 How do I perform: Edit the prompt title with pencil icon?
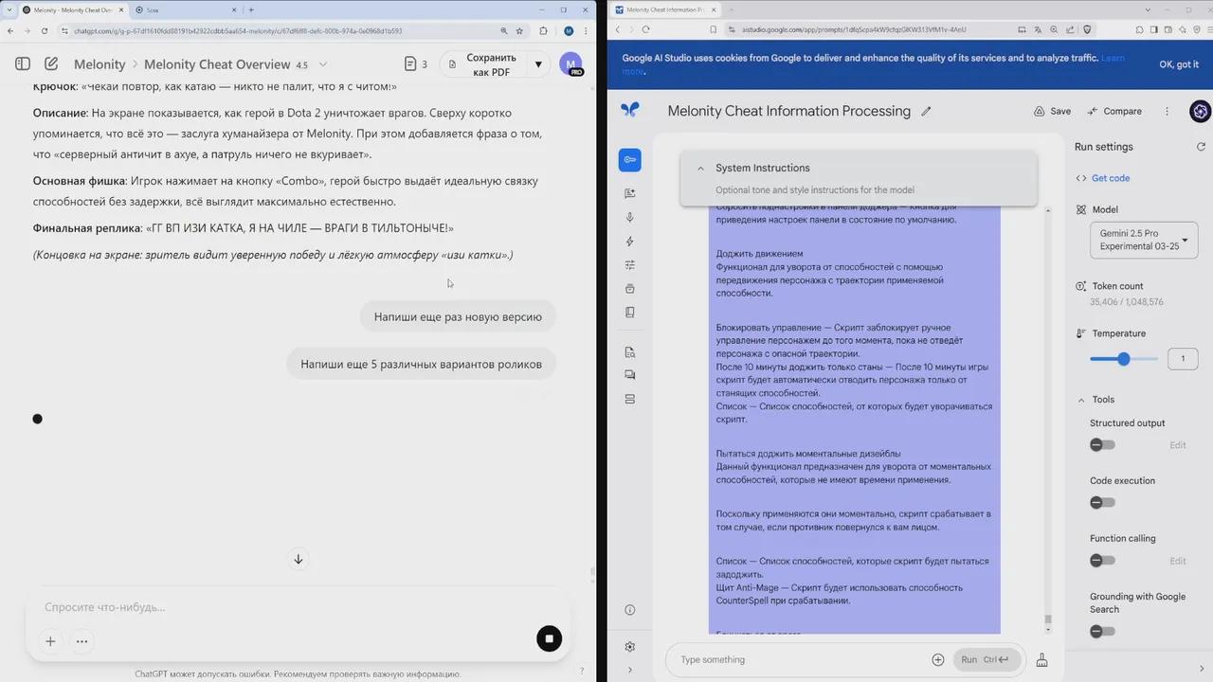(x=926, y=112)
